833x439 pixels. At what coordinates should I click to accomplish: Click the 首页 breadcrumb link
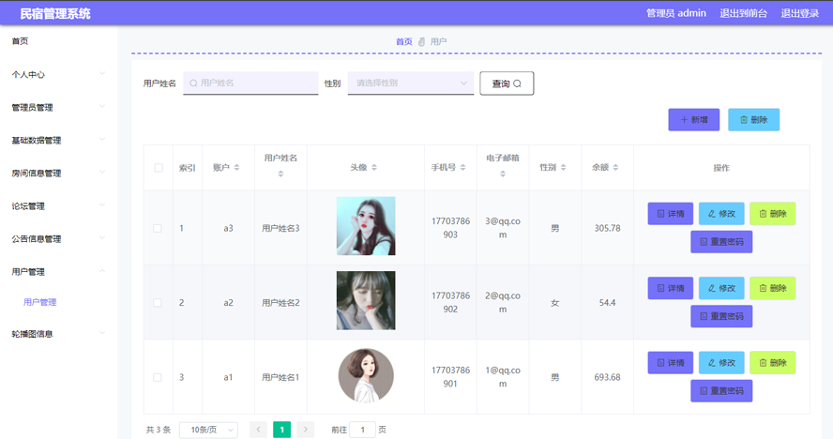tap(403, 41)
